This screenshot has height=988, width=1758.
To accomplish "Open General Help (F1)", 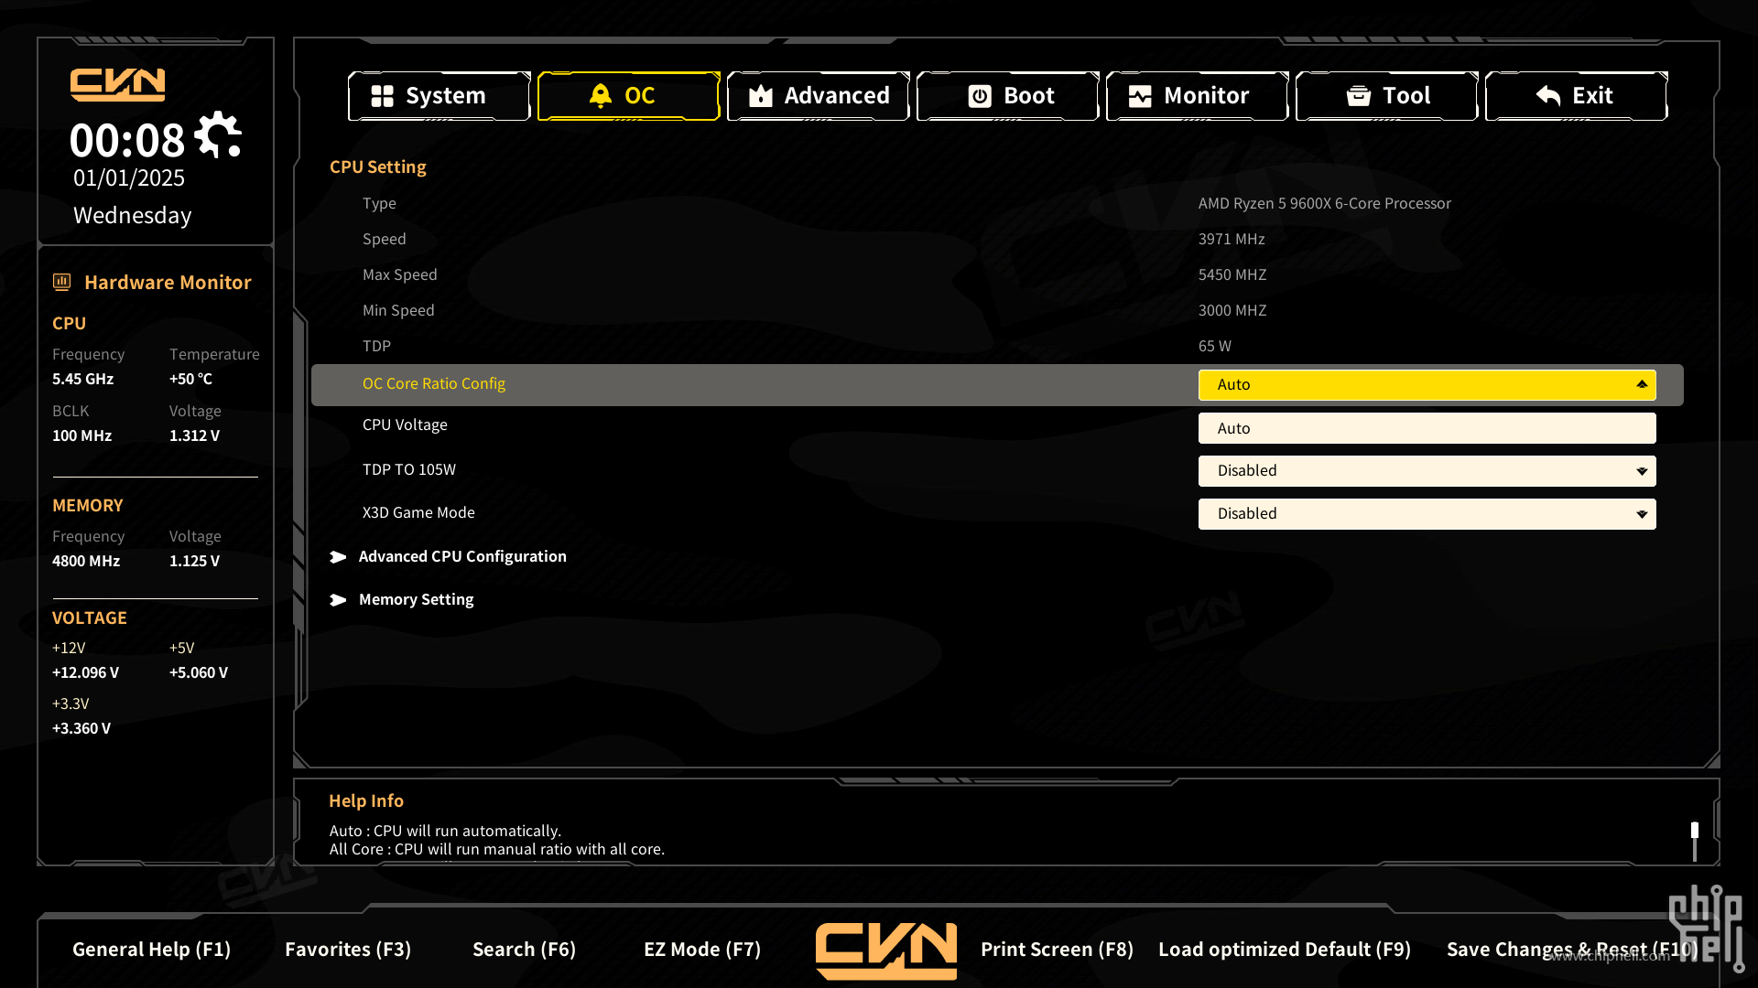I will tap(151, 950).
